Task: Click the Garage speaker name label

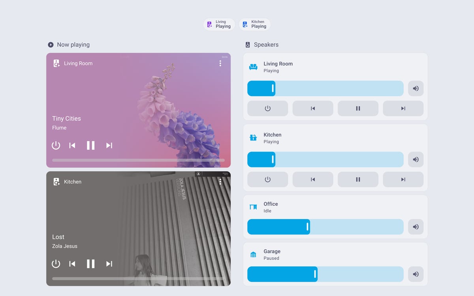Action: (x=272, y=251)
